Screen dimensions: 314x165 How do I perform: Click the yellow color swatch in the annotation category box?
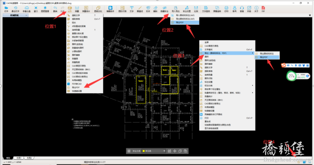click(143, 151)
